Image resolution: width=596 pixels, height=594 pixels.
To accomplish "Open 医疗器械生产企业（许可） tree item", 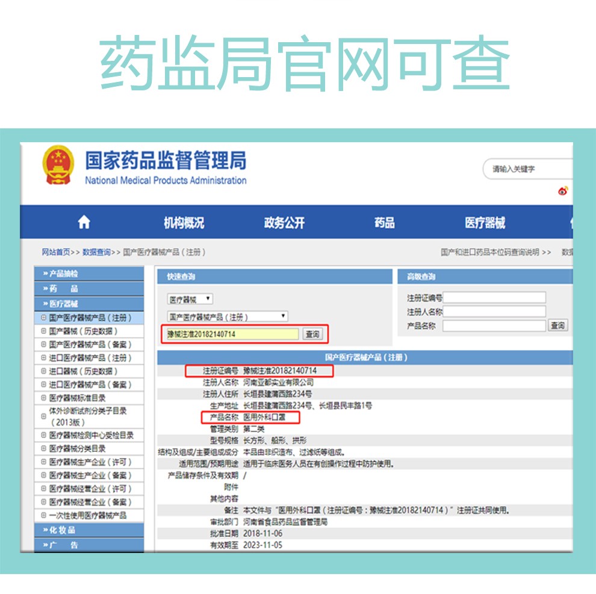I will pyautogui.click(x=90, y=462).
